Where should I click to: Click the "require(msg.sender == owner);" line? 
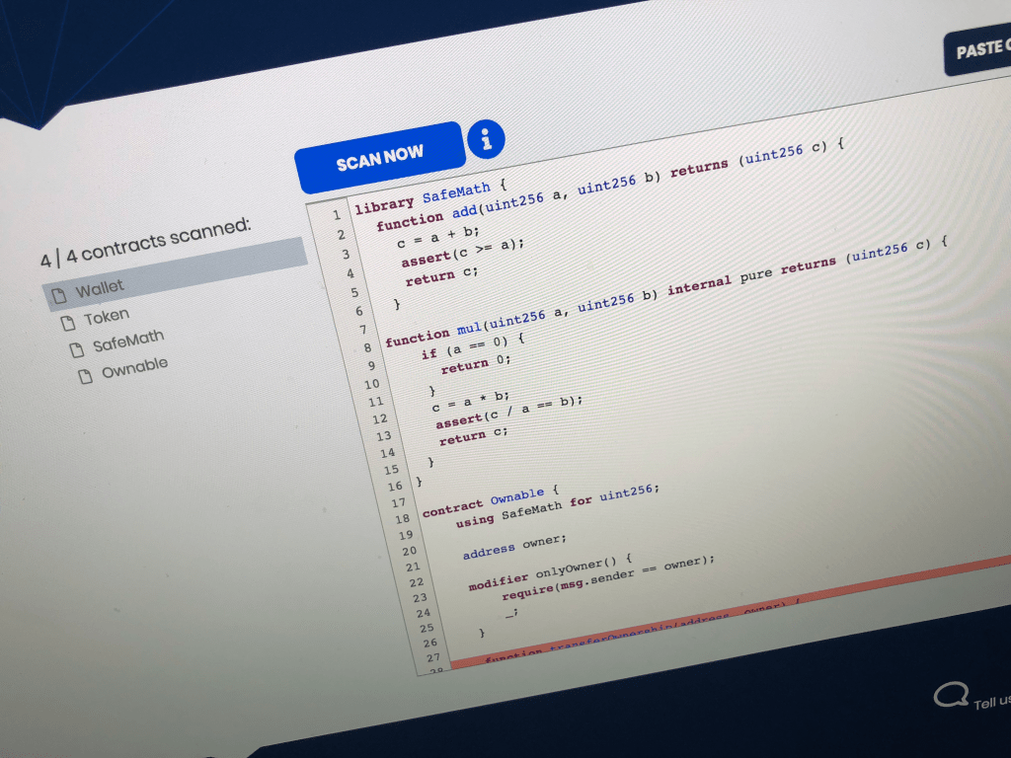(x=608, y=578)
